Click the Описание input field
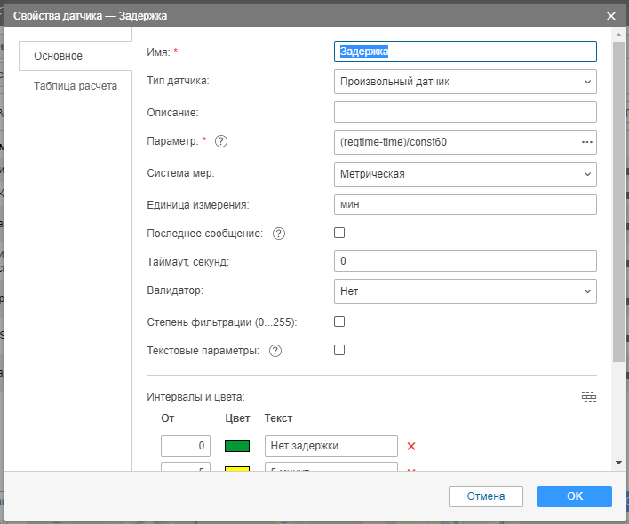This screenshot has width=629, height=524. (465, 112)
